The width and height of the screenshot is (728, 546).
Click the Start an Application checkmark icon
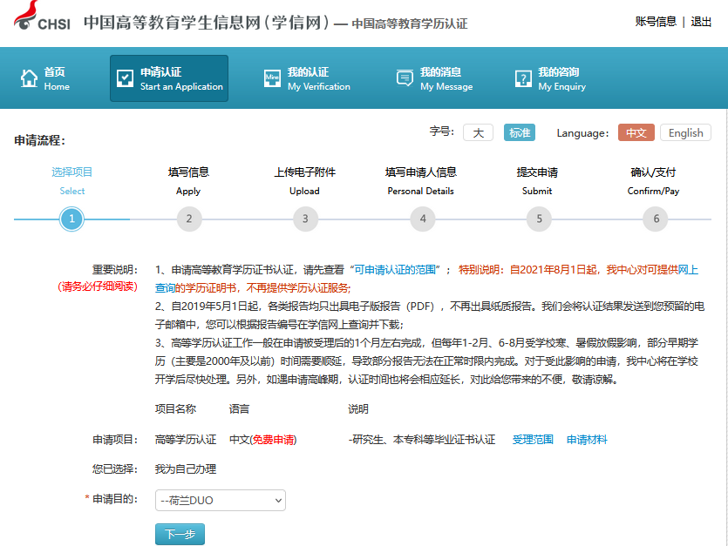tap(125, 78)
